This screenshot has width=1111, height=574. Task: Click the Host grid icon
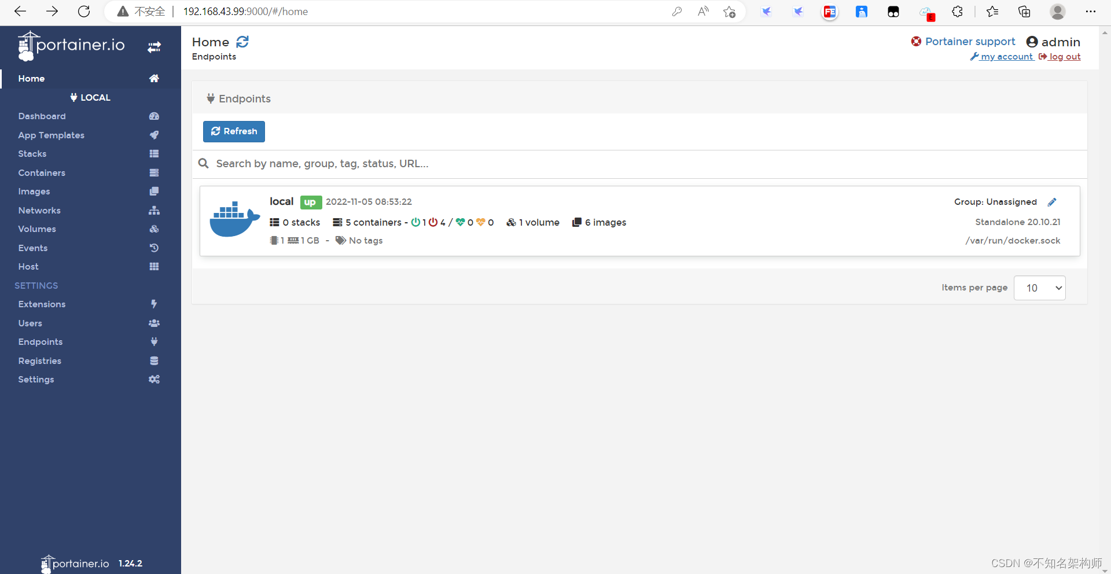(x=154, y=267)
